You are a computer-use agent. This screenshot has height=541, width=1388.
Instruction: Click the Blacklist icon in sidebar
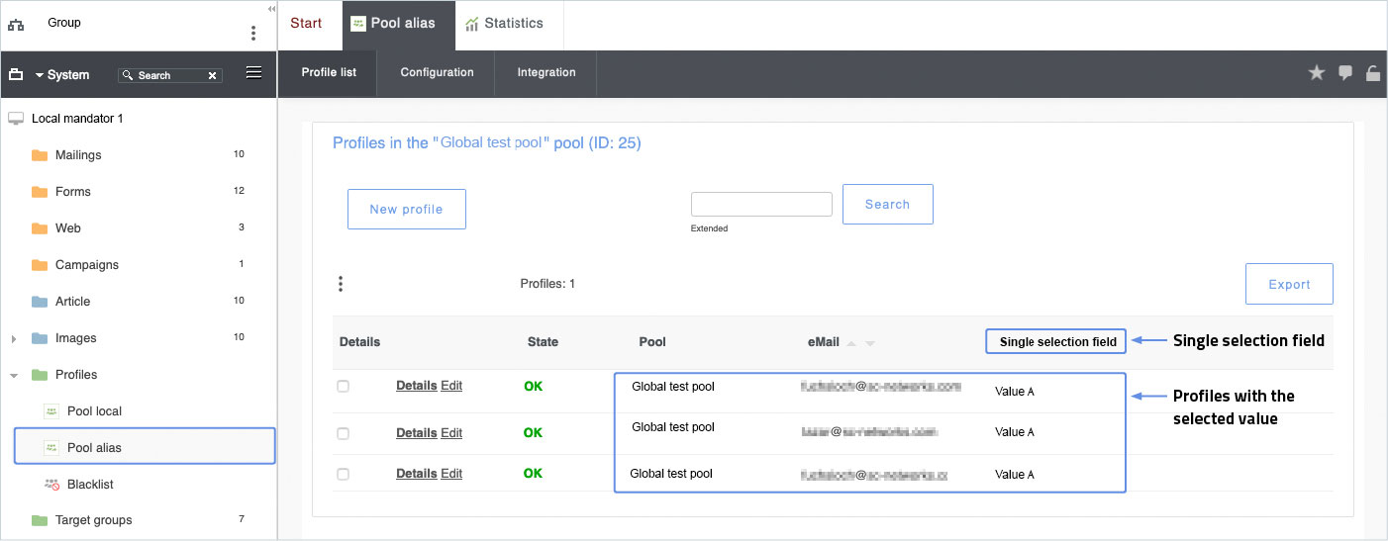coord(52,485)
